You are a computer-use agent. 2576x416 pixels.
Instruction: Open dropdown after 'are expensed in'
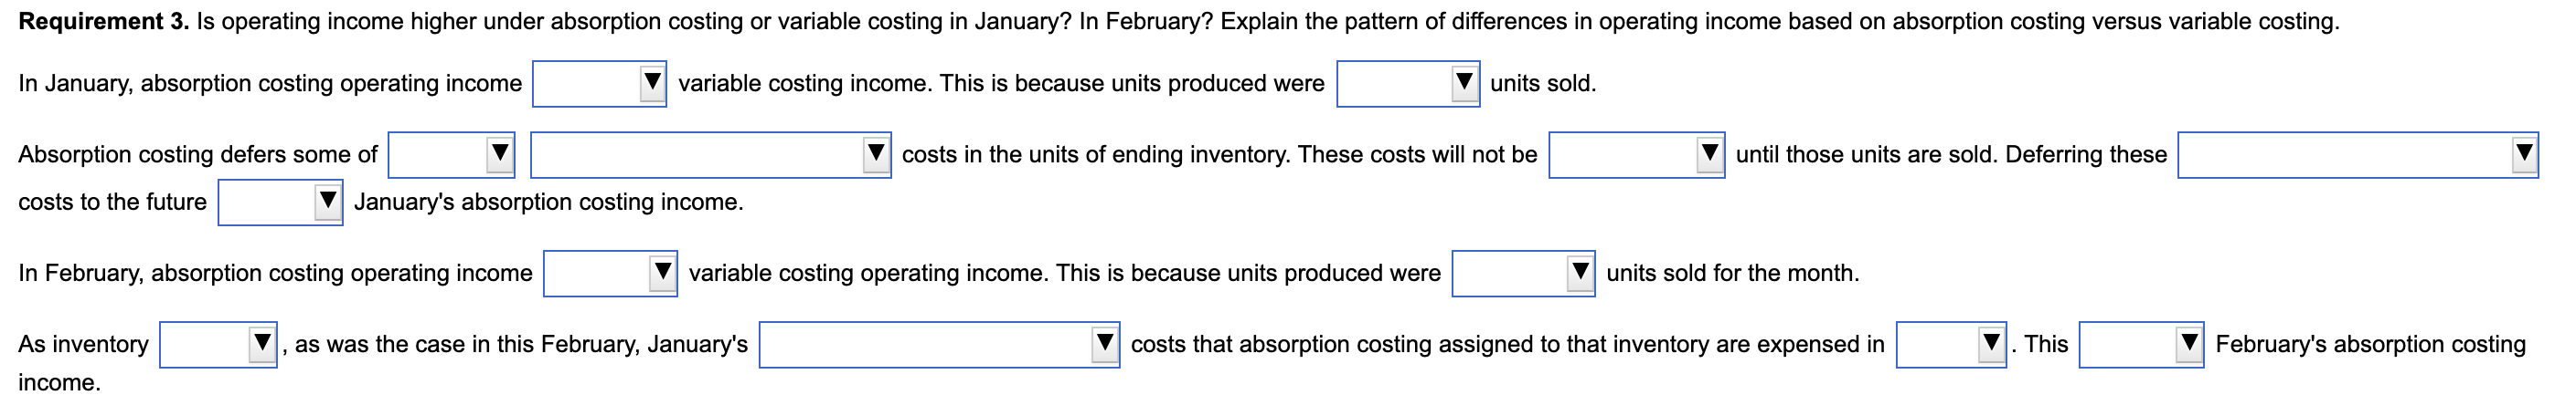[x=1950, y=345]
